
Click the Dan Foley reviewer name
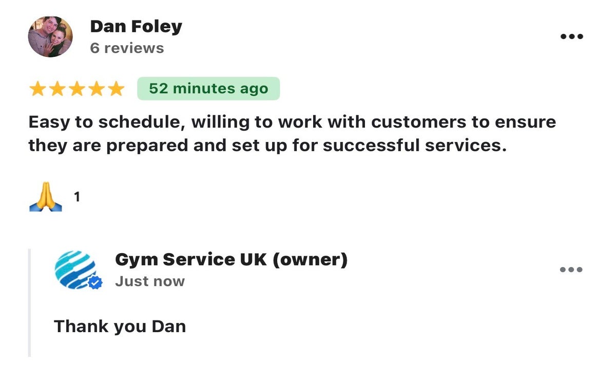tap(136, 26)
